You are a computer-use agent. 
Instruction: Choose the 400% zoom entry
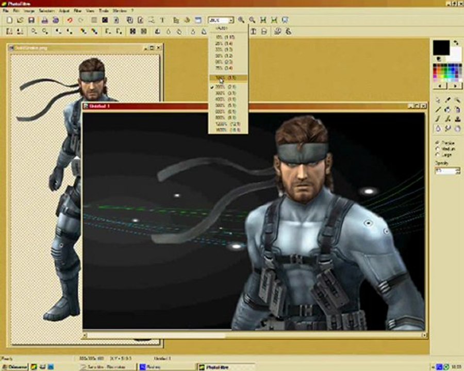[228, 99]
